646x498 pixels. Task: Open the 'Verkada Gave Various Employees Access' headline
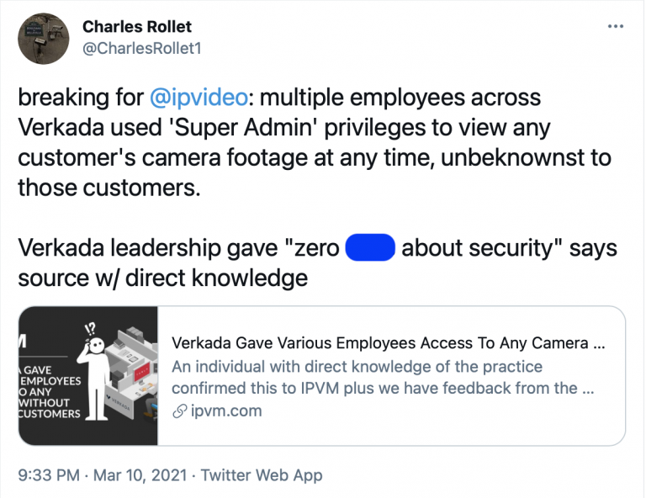tap(388, 344)
